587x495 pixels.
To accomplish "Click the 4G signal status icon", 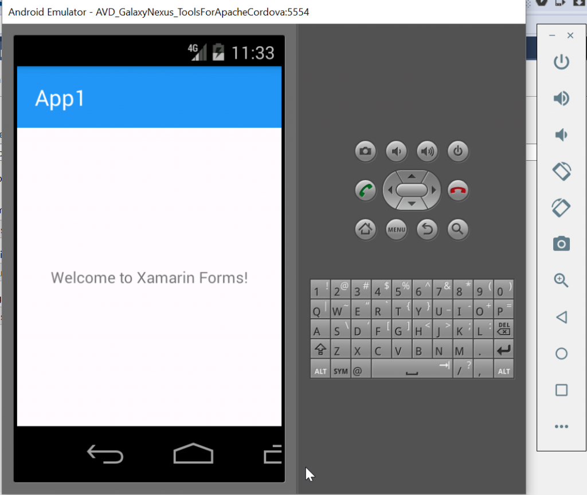I will tap(197, 52).
